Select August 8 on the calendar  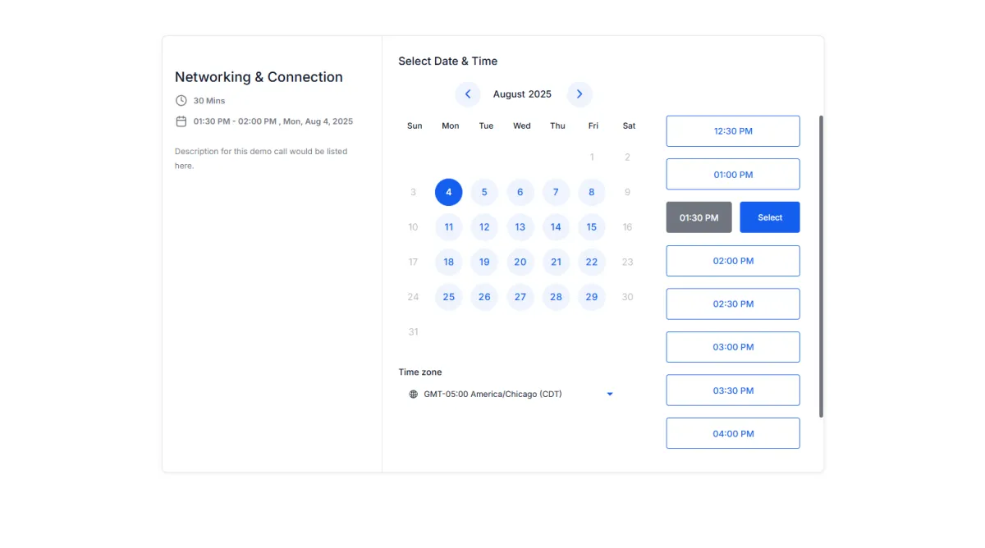tap(592, 193)
